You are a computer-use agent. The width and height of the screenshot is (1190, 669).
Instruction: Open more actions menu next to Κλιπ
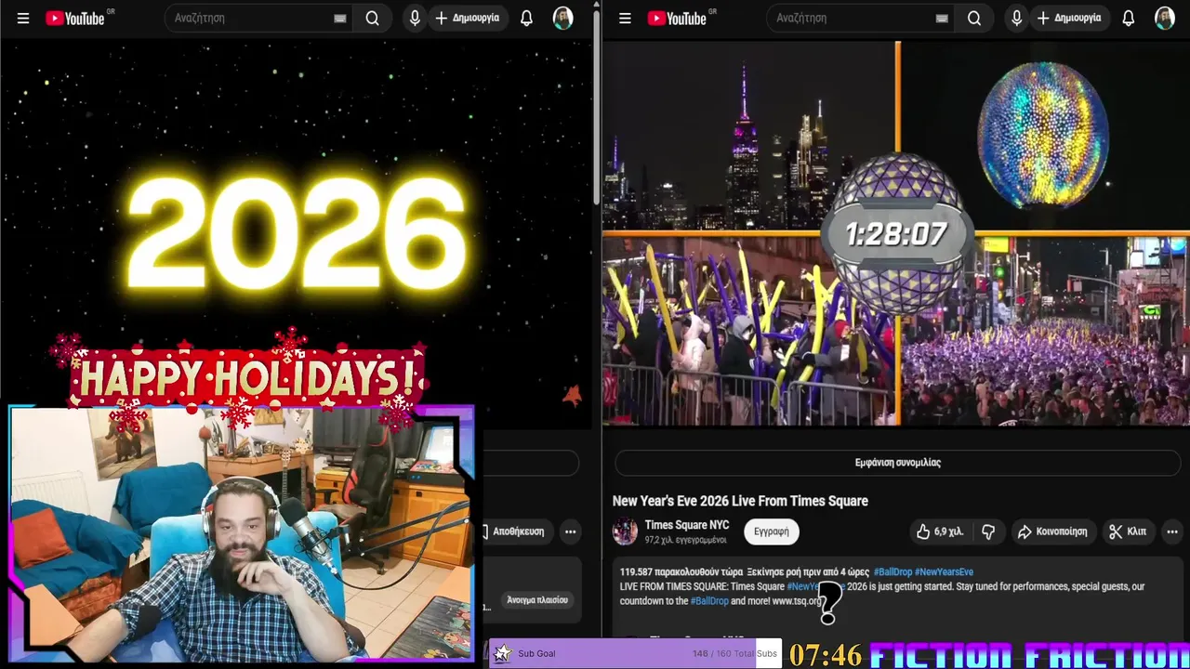click(1171, 531)
